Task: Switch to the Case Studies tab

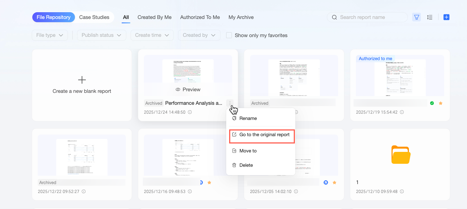Action: pos(94,17)
